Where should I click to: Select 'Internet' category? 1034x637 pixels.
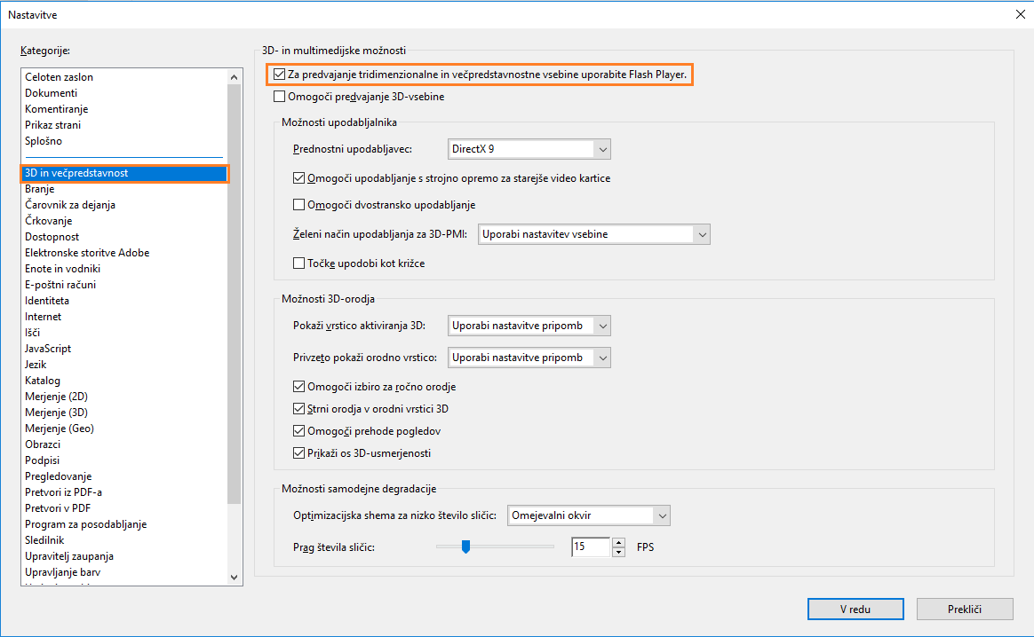tap(124, 317)
